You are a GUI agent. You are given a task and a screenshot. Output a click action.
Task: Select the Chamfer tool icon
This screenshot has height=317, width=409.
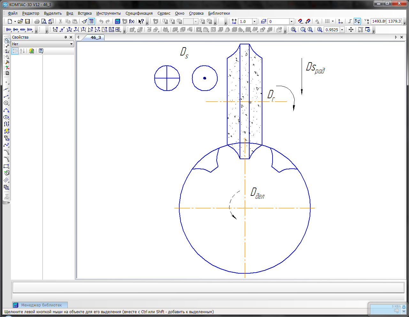6,152
